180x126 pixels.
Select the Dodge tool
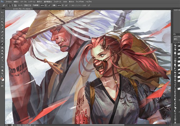tap(2, 54)
